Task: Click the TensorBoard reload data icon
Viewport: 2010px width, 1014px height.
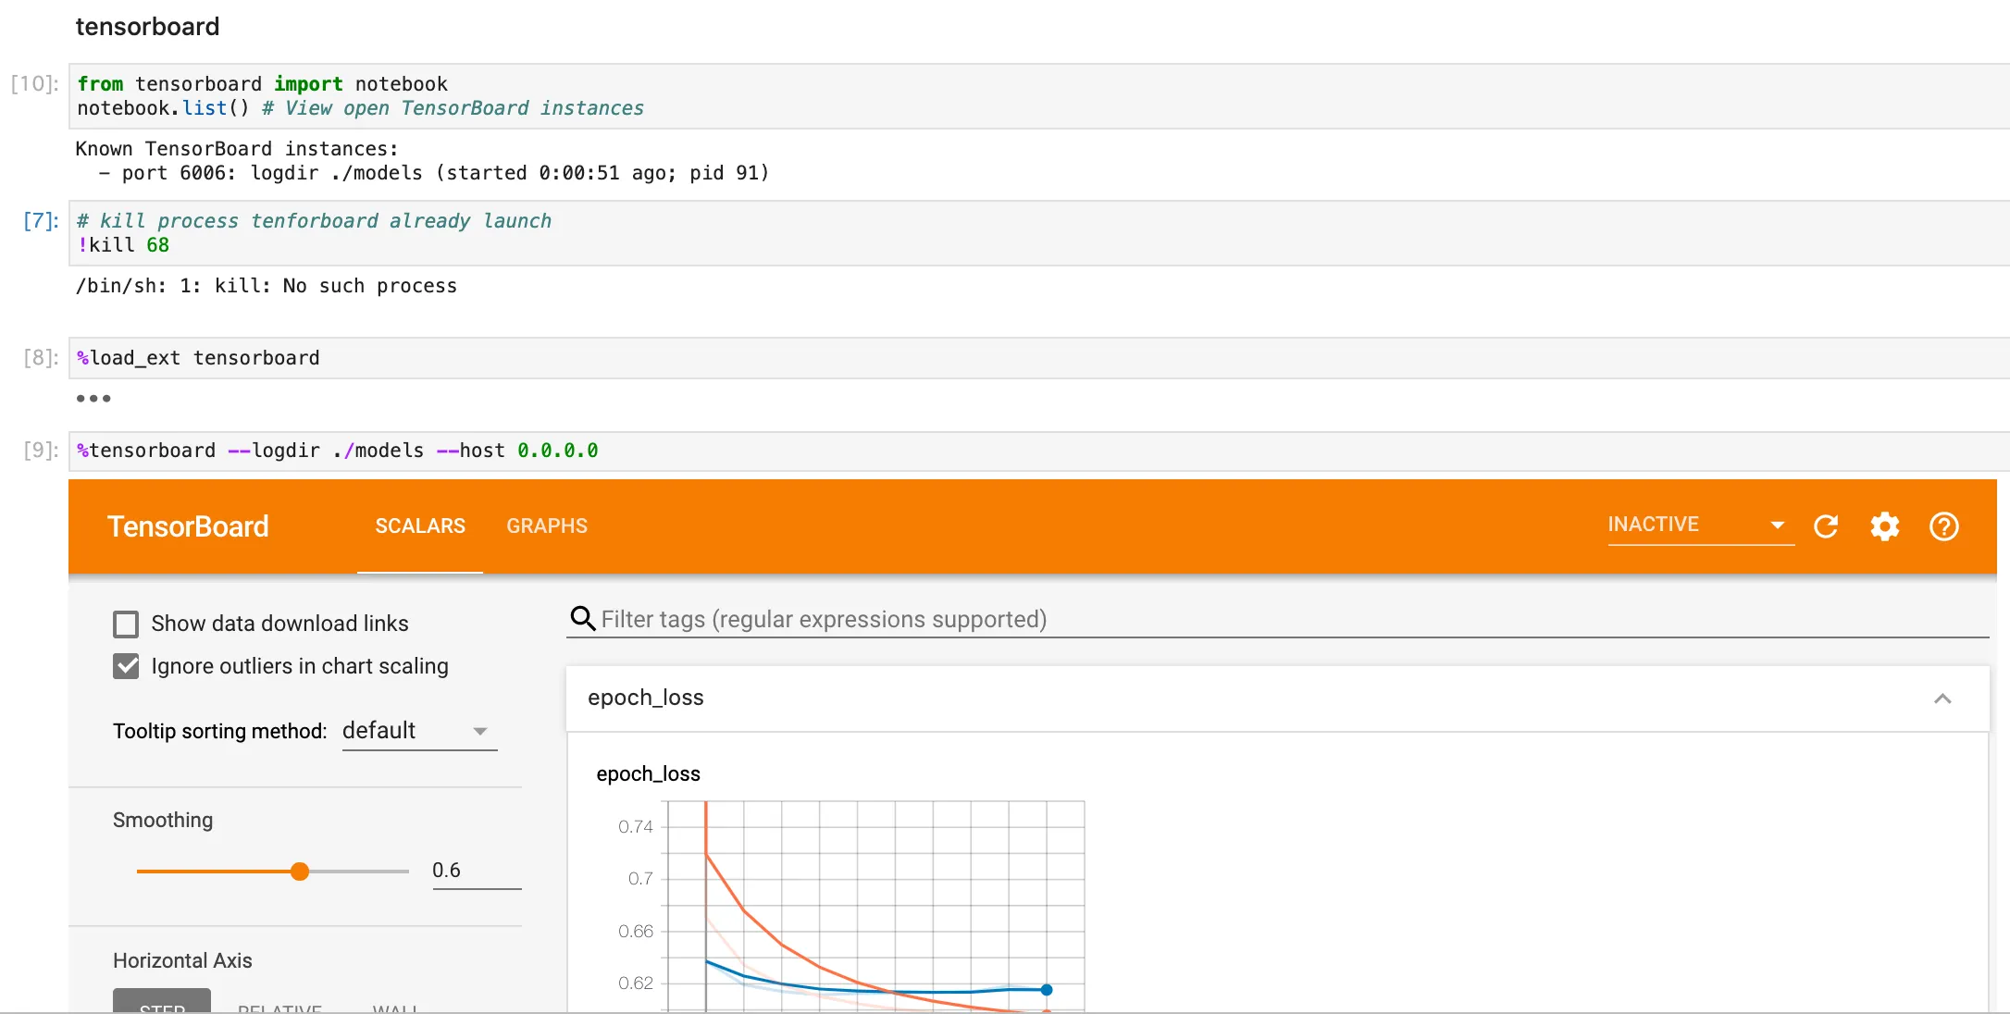Action: (1826, 526)
